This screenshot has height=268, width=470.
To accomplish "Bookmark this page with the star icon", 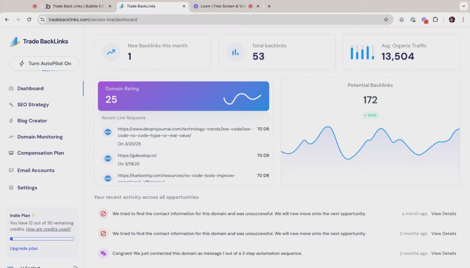I will coord(386,19).
